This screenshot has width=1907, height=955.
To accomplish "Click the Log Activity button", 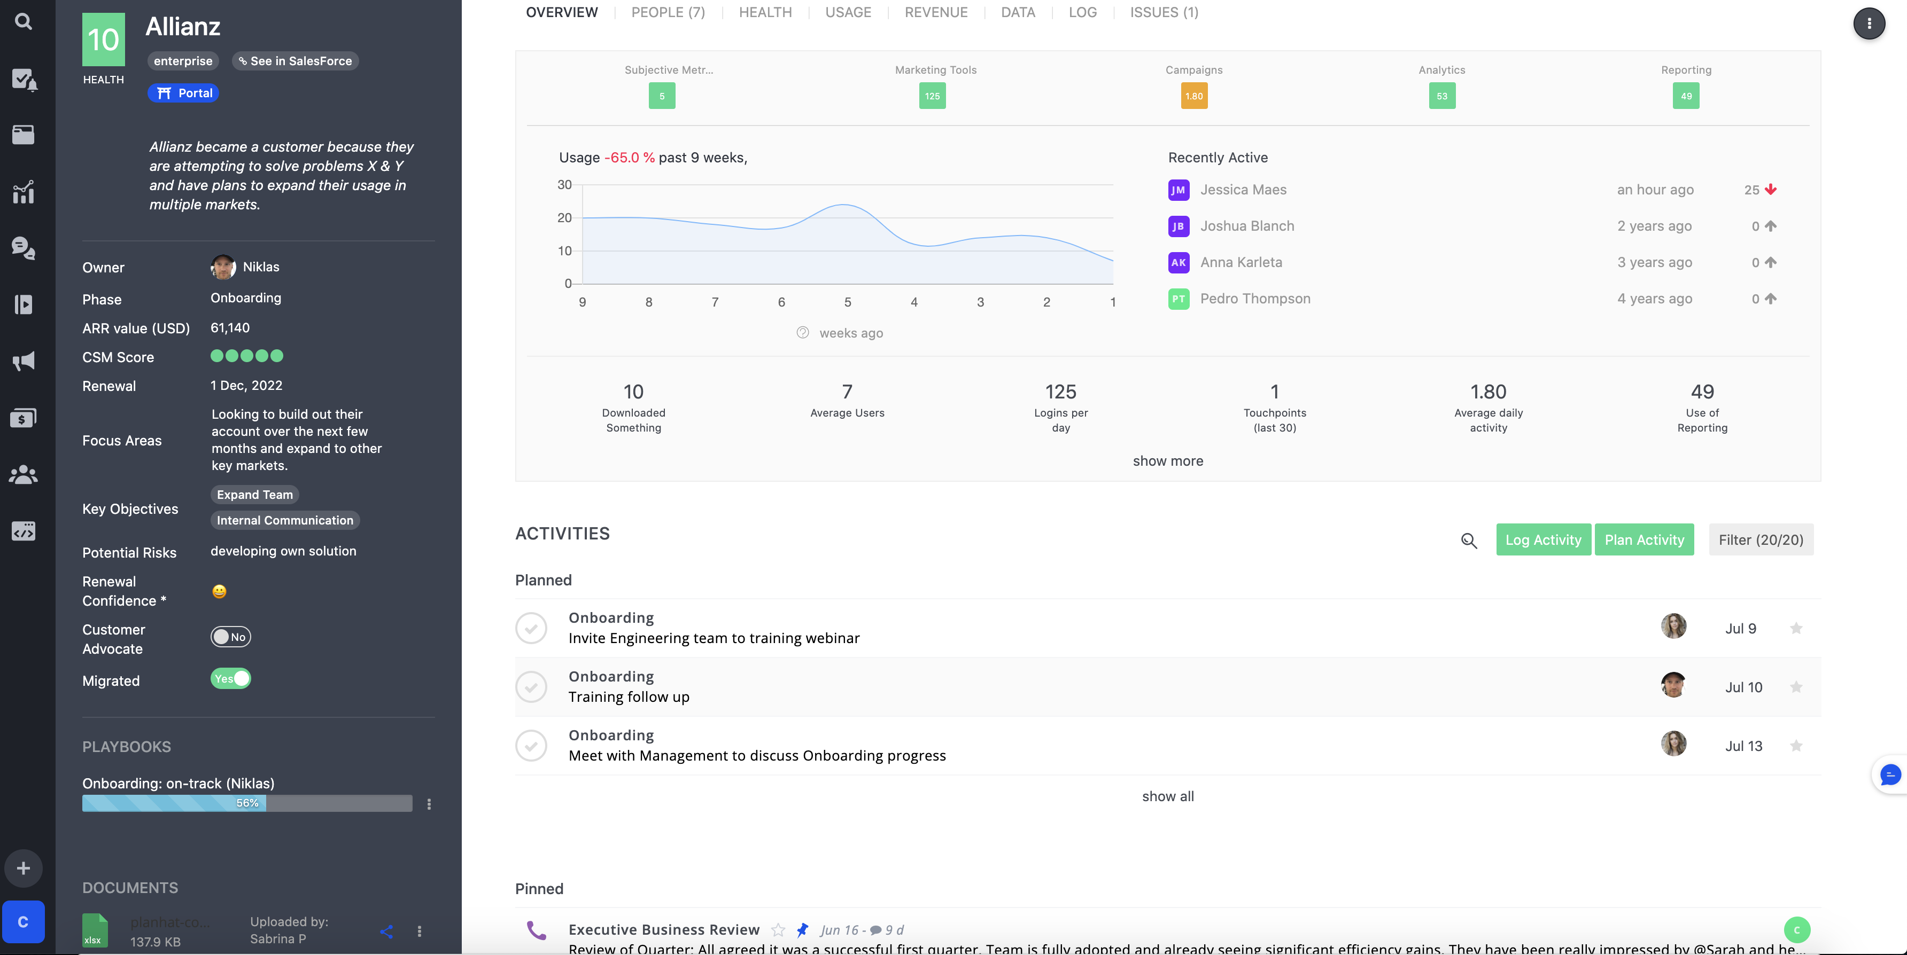I will (1543, 540).
